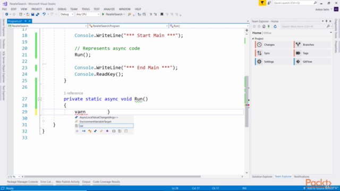This screenshot has width=340, height=191.
Task: Click the AS user account avatar
Action: tap(336, 9)
